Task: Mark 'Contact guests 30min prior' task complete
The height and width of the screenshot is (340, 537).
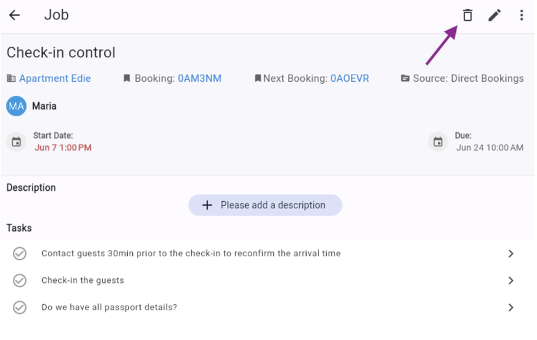Action: click(20, 254)
